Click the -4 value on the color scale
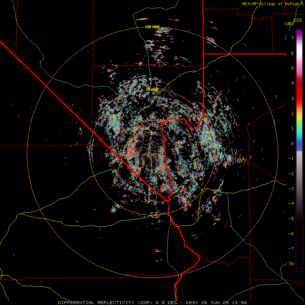This screenshot has height=305, width=305. pyautogui.click(x=291, y=204)
